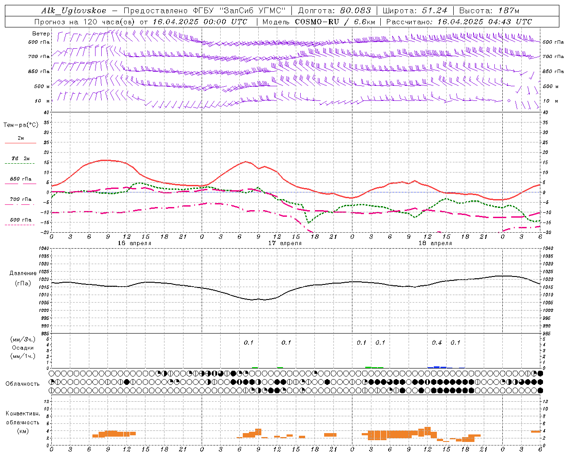Click 40 at top of left temperature axis

pyautogui.click(x=47, y=112)
